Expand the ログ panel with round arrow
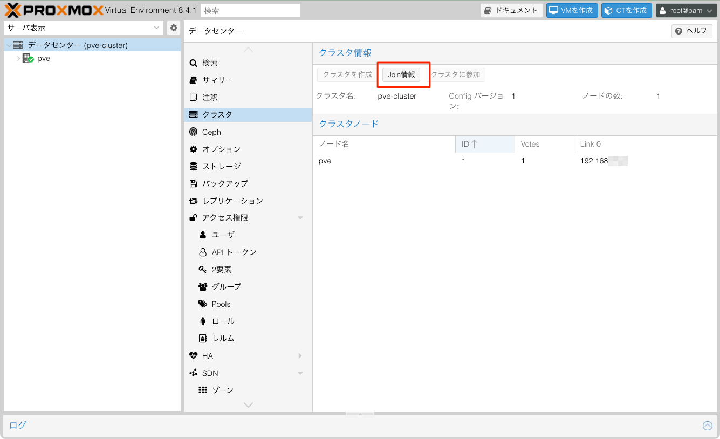 (708, 426)
